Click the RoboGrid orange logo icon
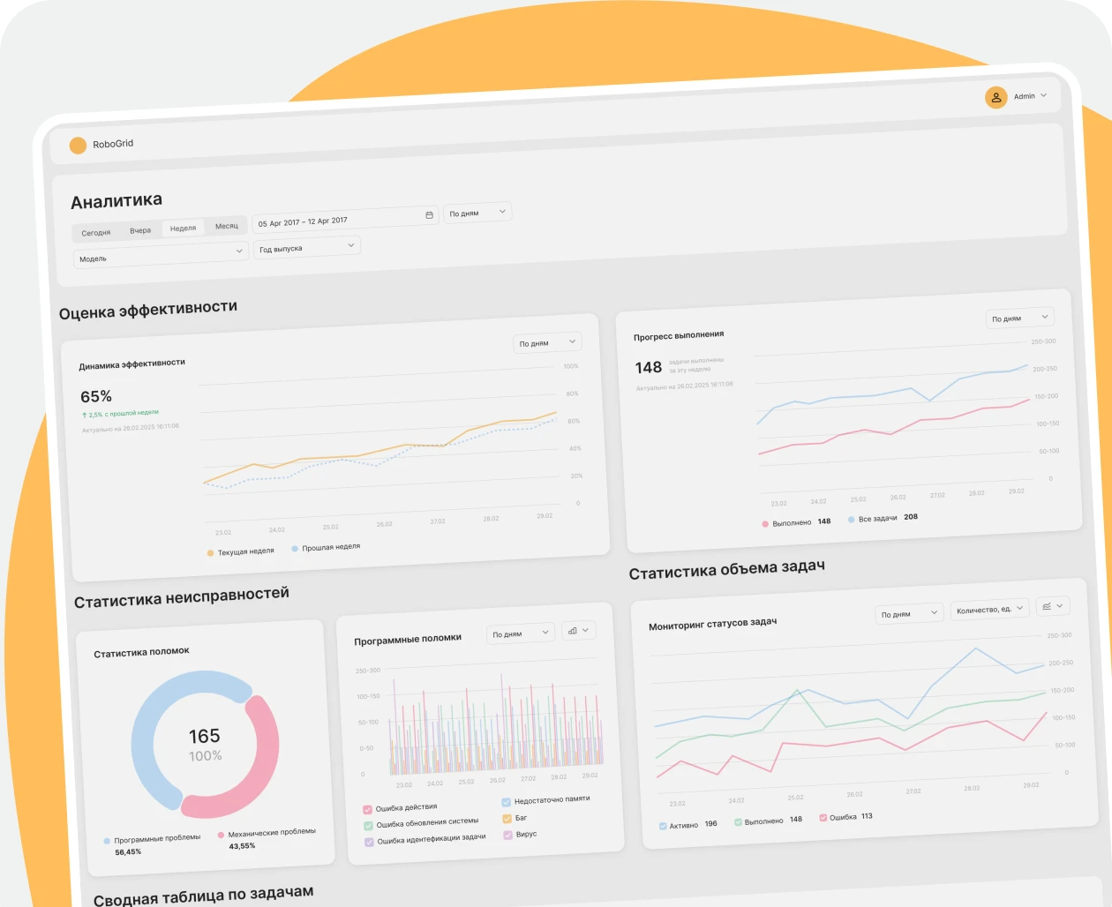Screen dimensions: 1112x907 click(78, 146)
